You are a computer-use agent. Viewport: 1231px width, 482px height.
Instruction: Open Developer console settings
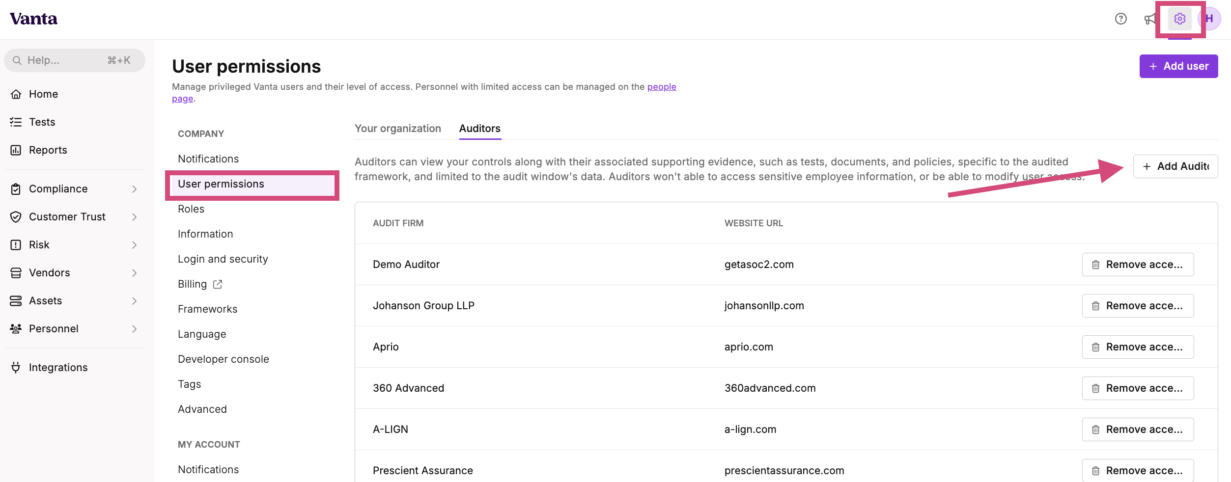(x=224, y=359)
